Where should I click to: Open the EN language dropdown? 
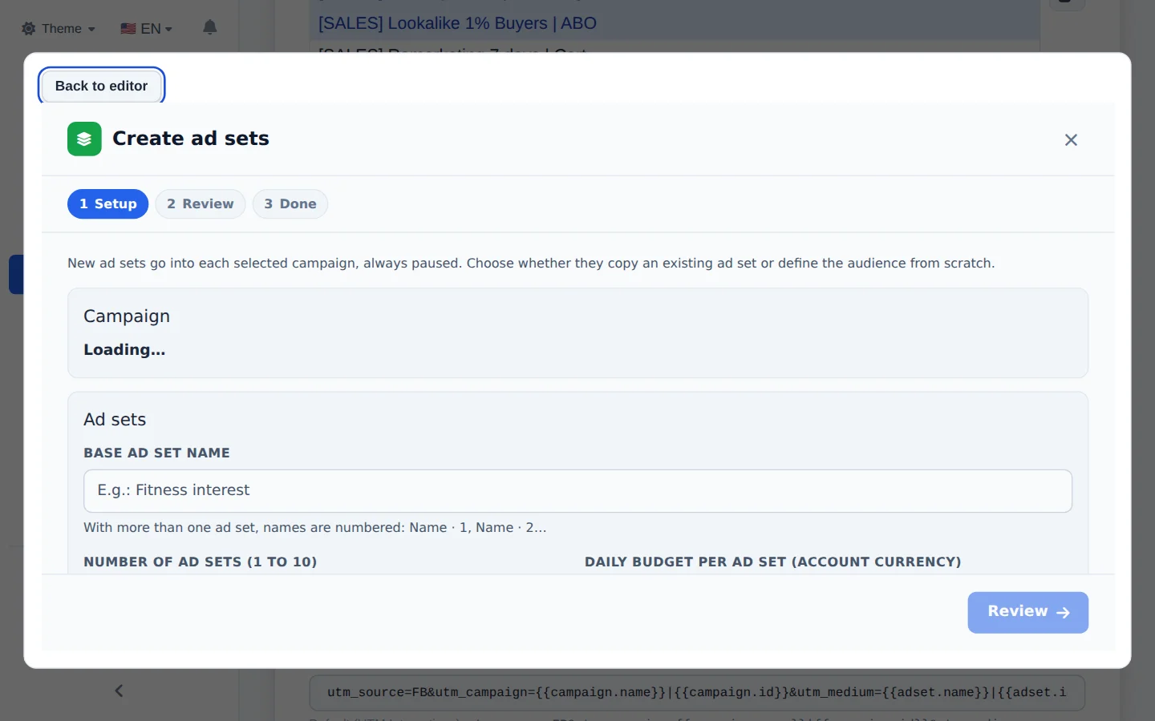(x=147, y=29)
